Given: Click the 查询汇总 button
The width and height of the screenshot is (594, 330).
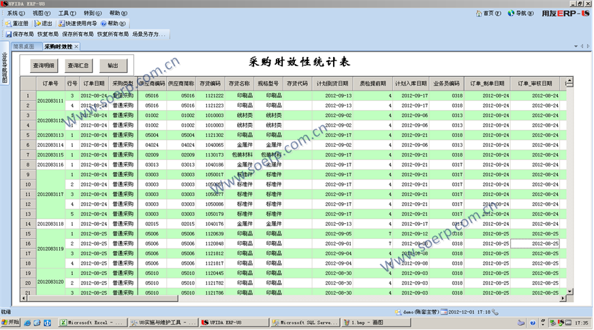Looking at the screenshot, I should tap(78, 65).
